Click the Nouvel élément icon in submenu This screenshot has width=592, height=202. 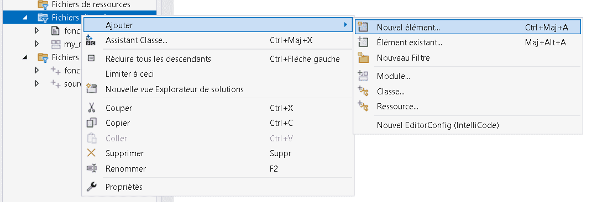pyautogui.click(x=363, y=27)
